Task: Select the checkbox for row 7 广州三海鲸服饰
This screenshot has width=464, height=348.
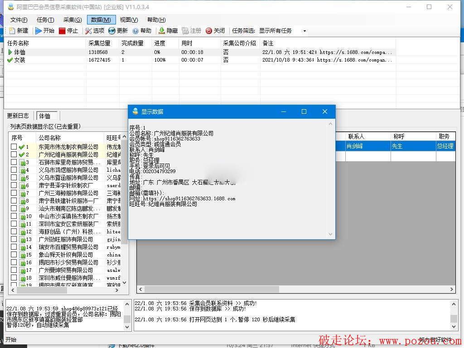Action: [x=14, y=193]
